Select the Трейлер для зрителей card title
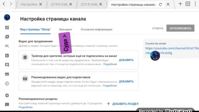Image resolution: width=199 pixels, height=112 pixels. pos(74,56)
